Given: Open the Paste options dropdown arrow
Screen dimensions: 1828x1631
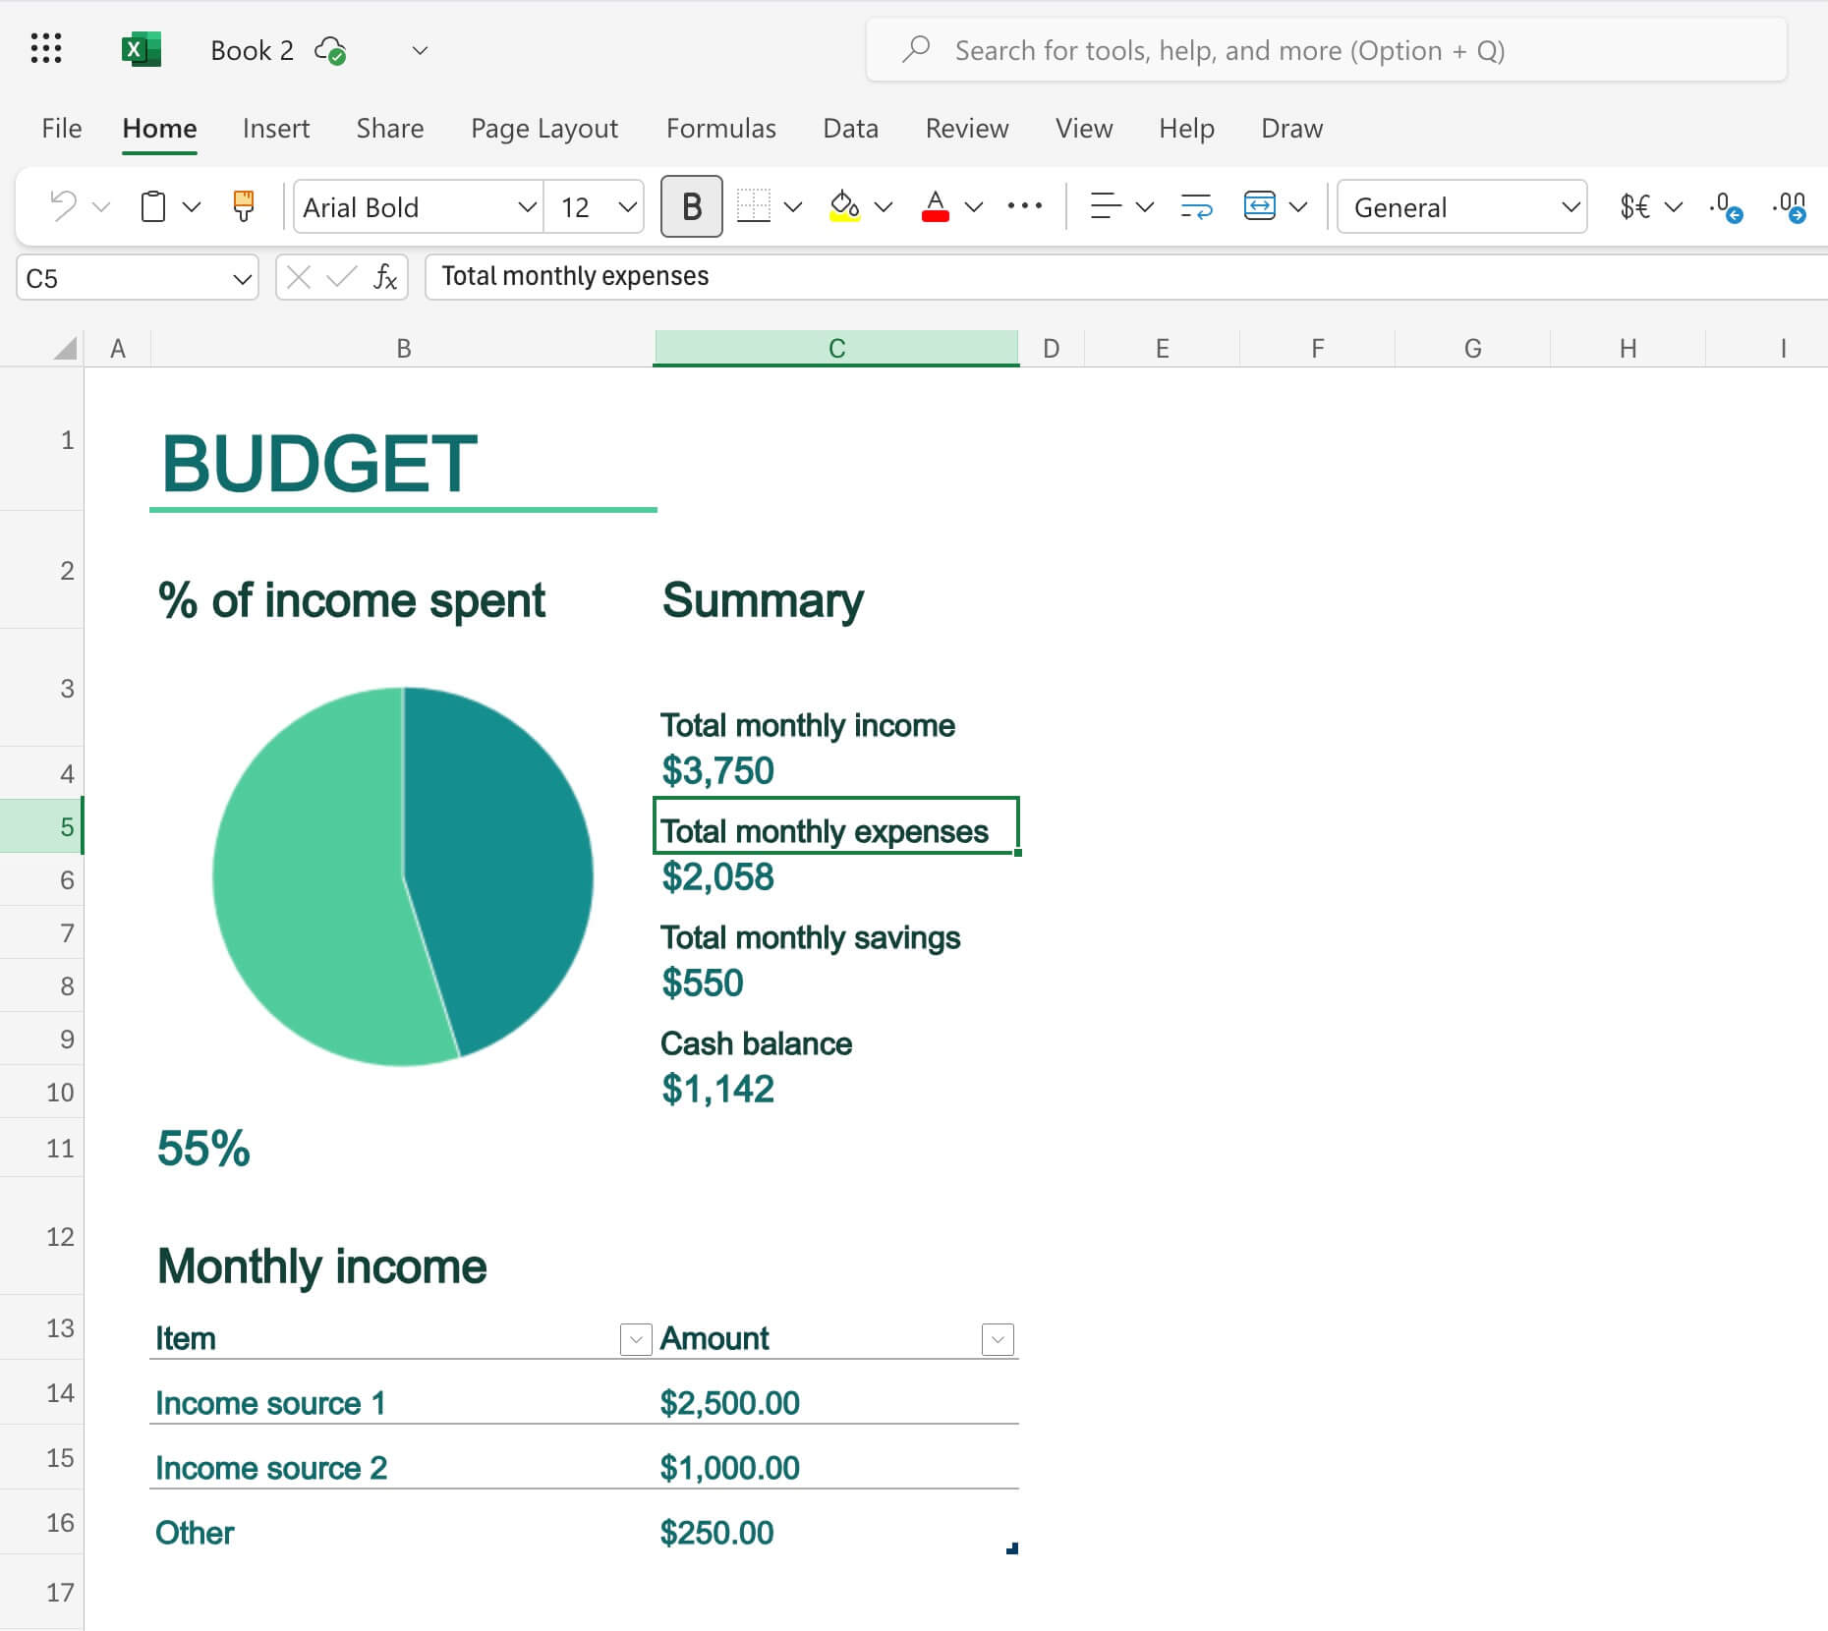Looking at the screenshot, I should (192, 206).
